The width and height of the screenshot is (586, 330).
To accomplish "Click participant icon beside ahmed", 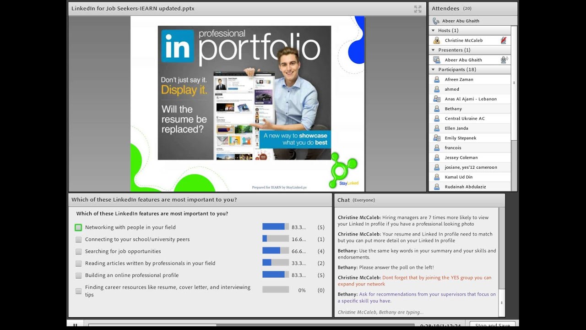I will click(437, 89).
